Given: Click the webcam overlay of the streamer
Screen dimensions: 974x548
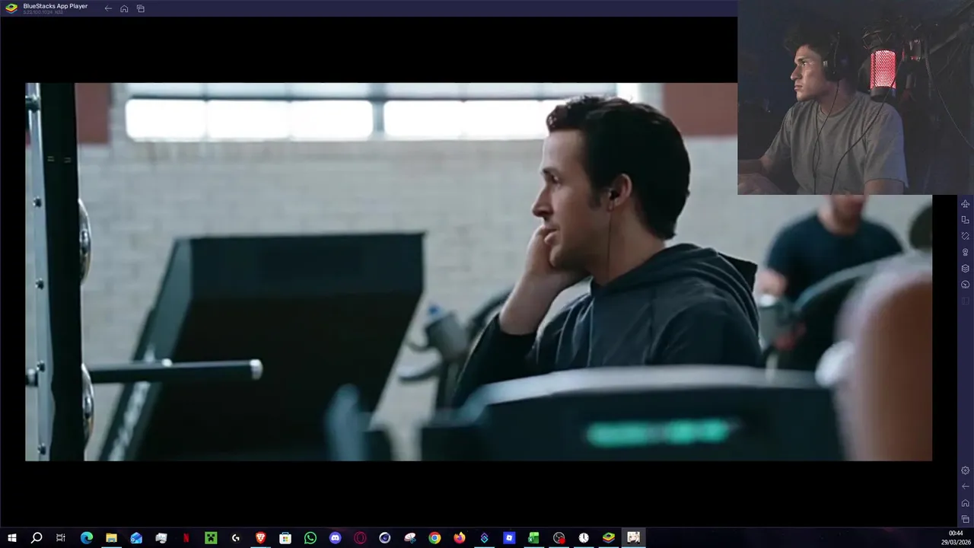Looking at the screenshot, I should [855, 97].
